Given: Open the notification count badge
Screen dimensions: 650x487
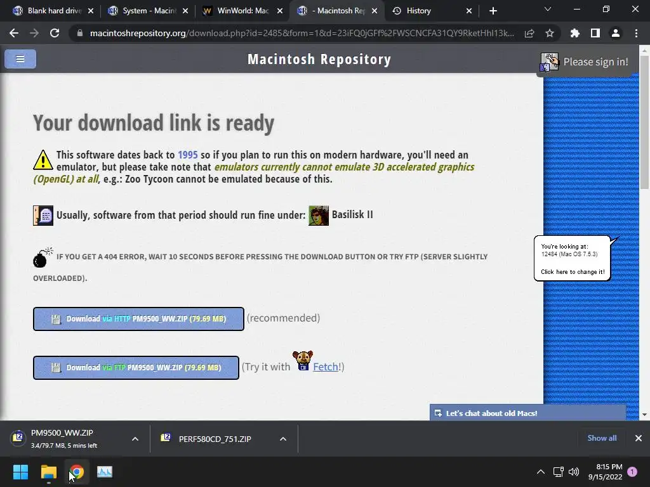Looking at the screenshot, I should 632,471.
